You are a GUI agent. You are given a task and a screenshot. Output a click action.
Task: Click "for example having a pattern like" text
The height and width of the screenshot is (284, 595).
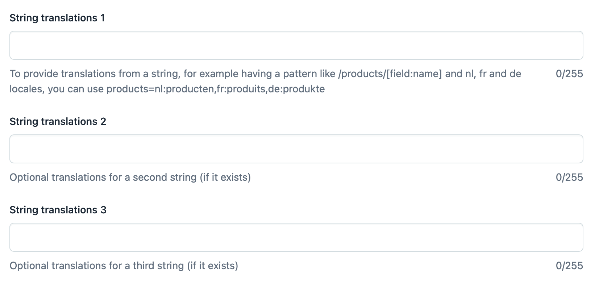(x=259, y=74)
